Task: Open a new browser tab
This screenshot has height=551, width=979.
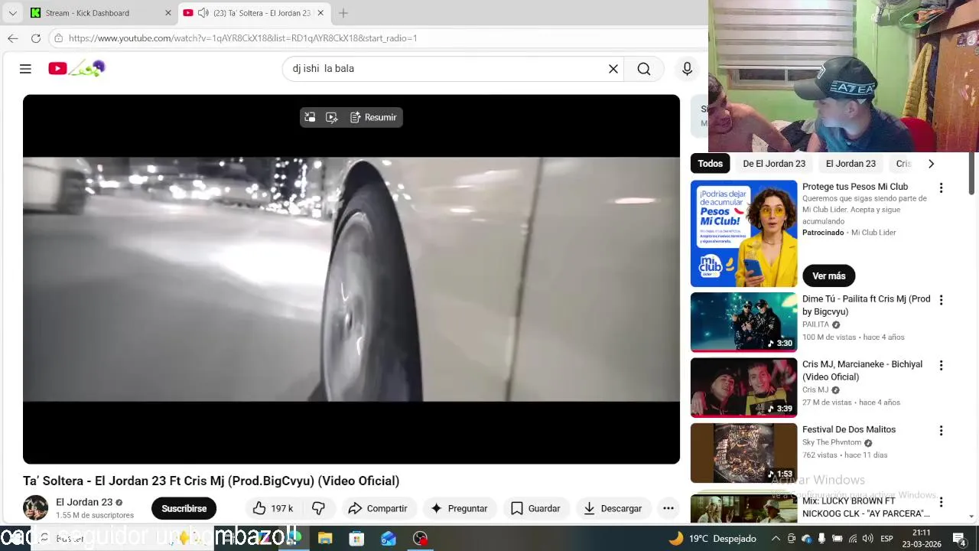Action: 343,13
